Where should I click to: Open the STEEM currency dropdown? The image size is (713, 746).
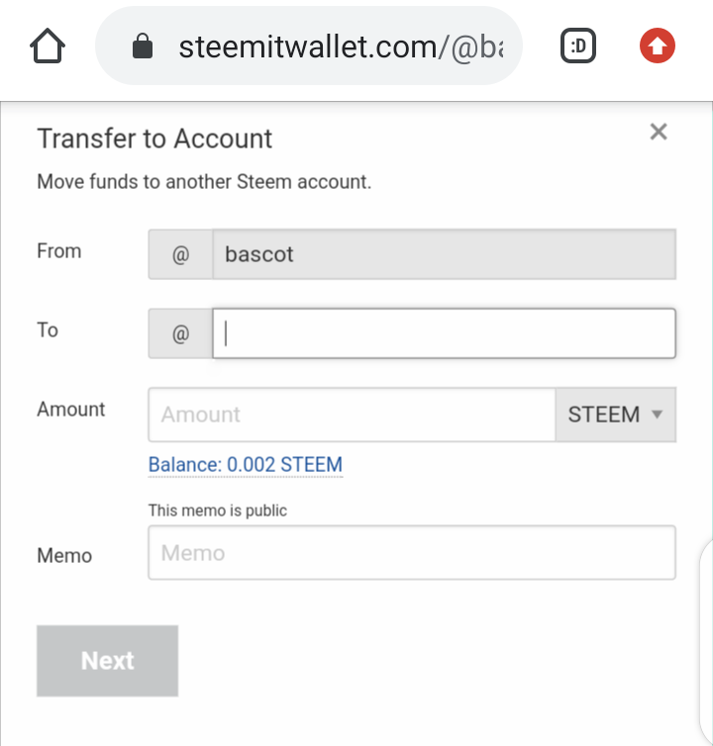[x=615, y=415]
